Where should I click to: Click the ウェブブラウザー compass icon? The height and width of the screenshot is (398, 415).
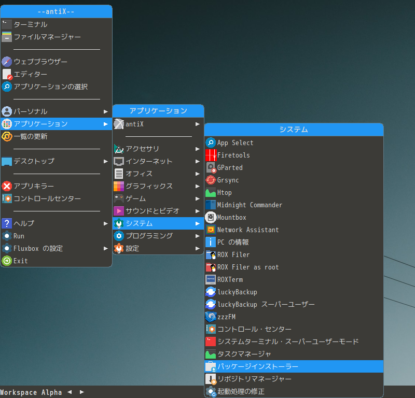point(7,62)
